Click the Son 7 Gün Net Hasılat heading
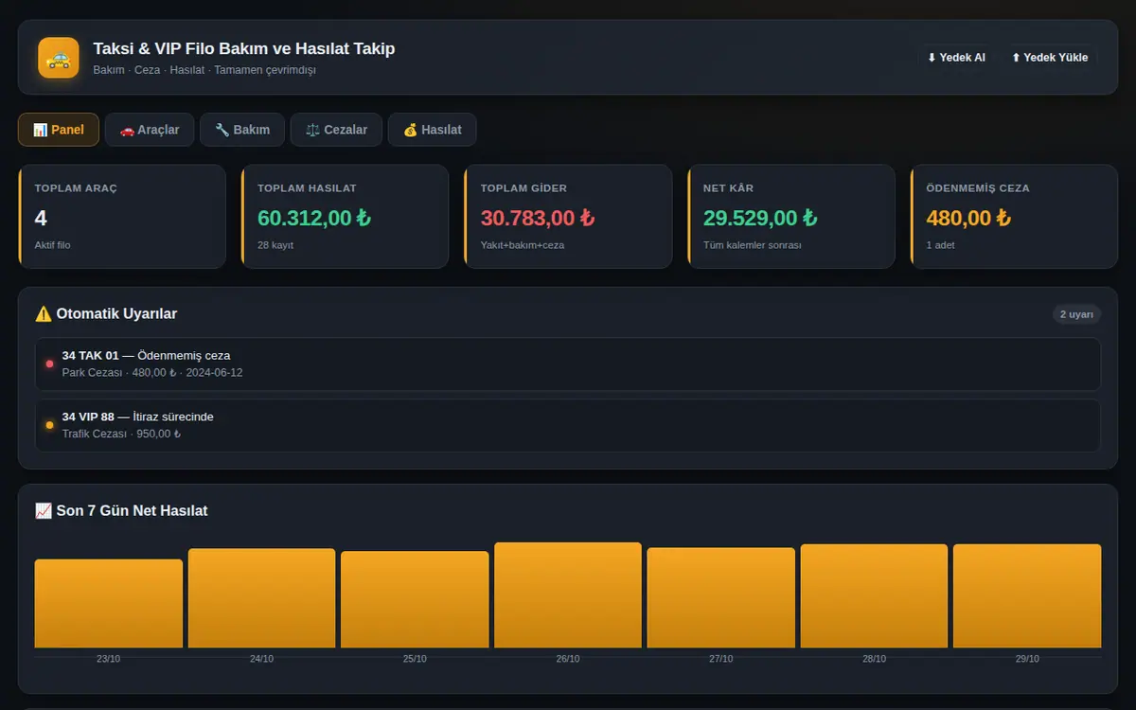 coord(132,511)
